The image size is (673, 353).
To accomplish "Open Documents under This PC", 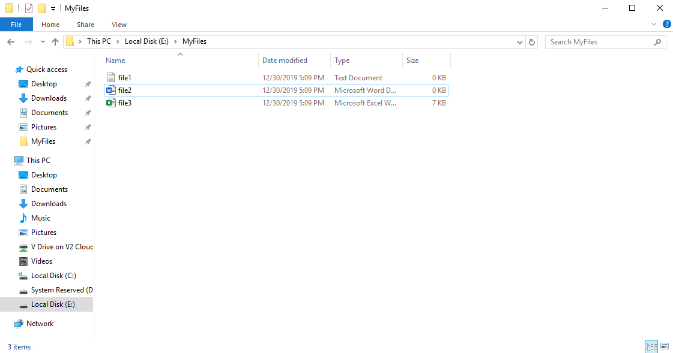I will click(49, 189).
